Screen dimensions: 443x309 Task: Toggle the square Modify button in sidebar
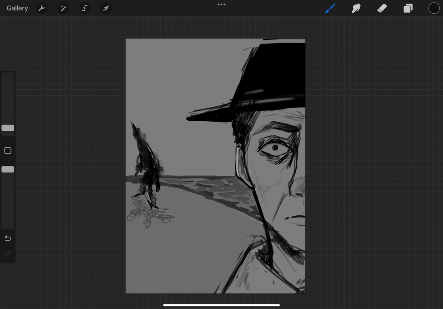[x=8, y=150]
